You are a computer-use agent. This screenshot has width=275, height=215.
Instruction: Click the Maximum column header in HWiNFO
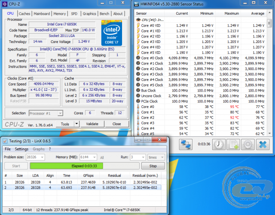[228, 13]
